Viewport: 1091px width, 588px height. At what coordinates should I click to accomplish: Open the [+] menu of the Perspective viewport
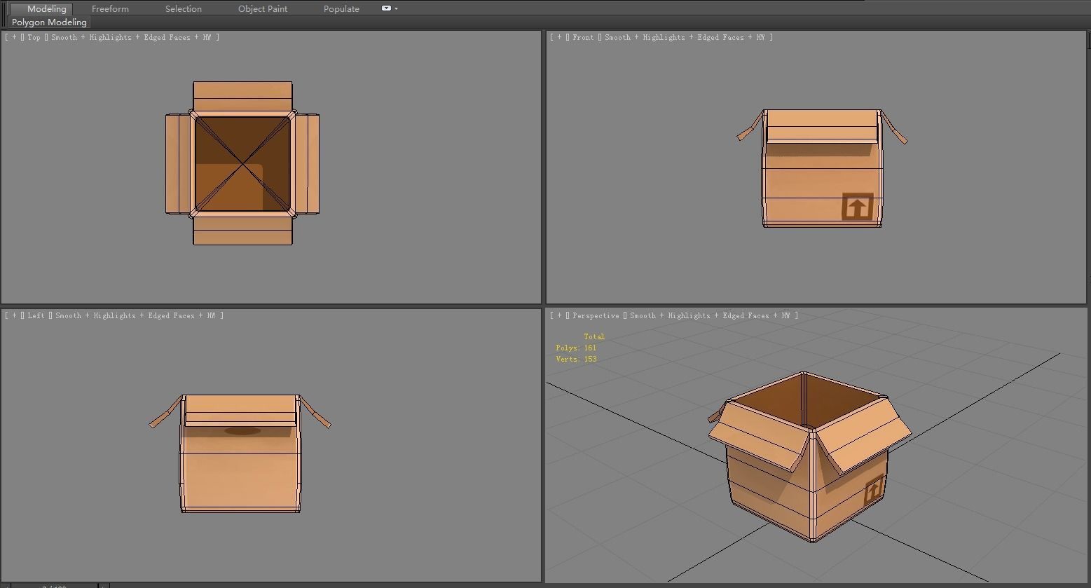pyautogui.click(x=559, y=315)
